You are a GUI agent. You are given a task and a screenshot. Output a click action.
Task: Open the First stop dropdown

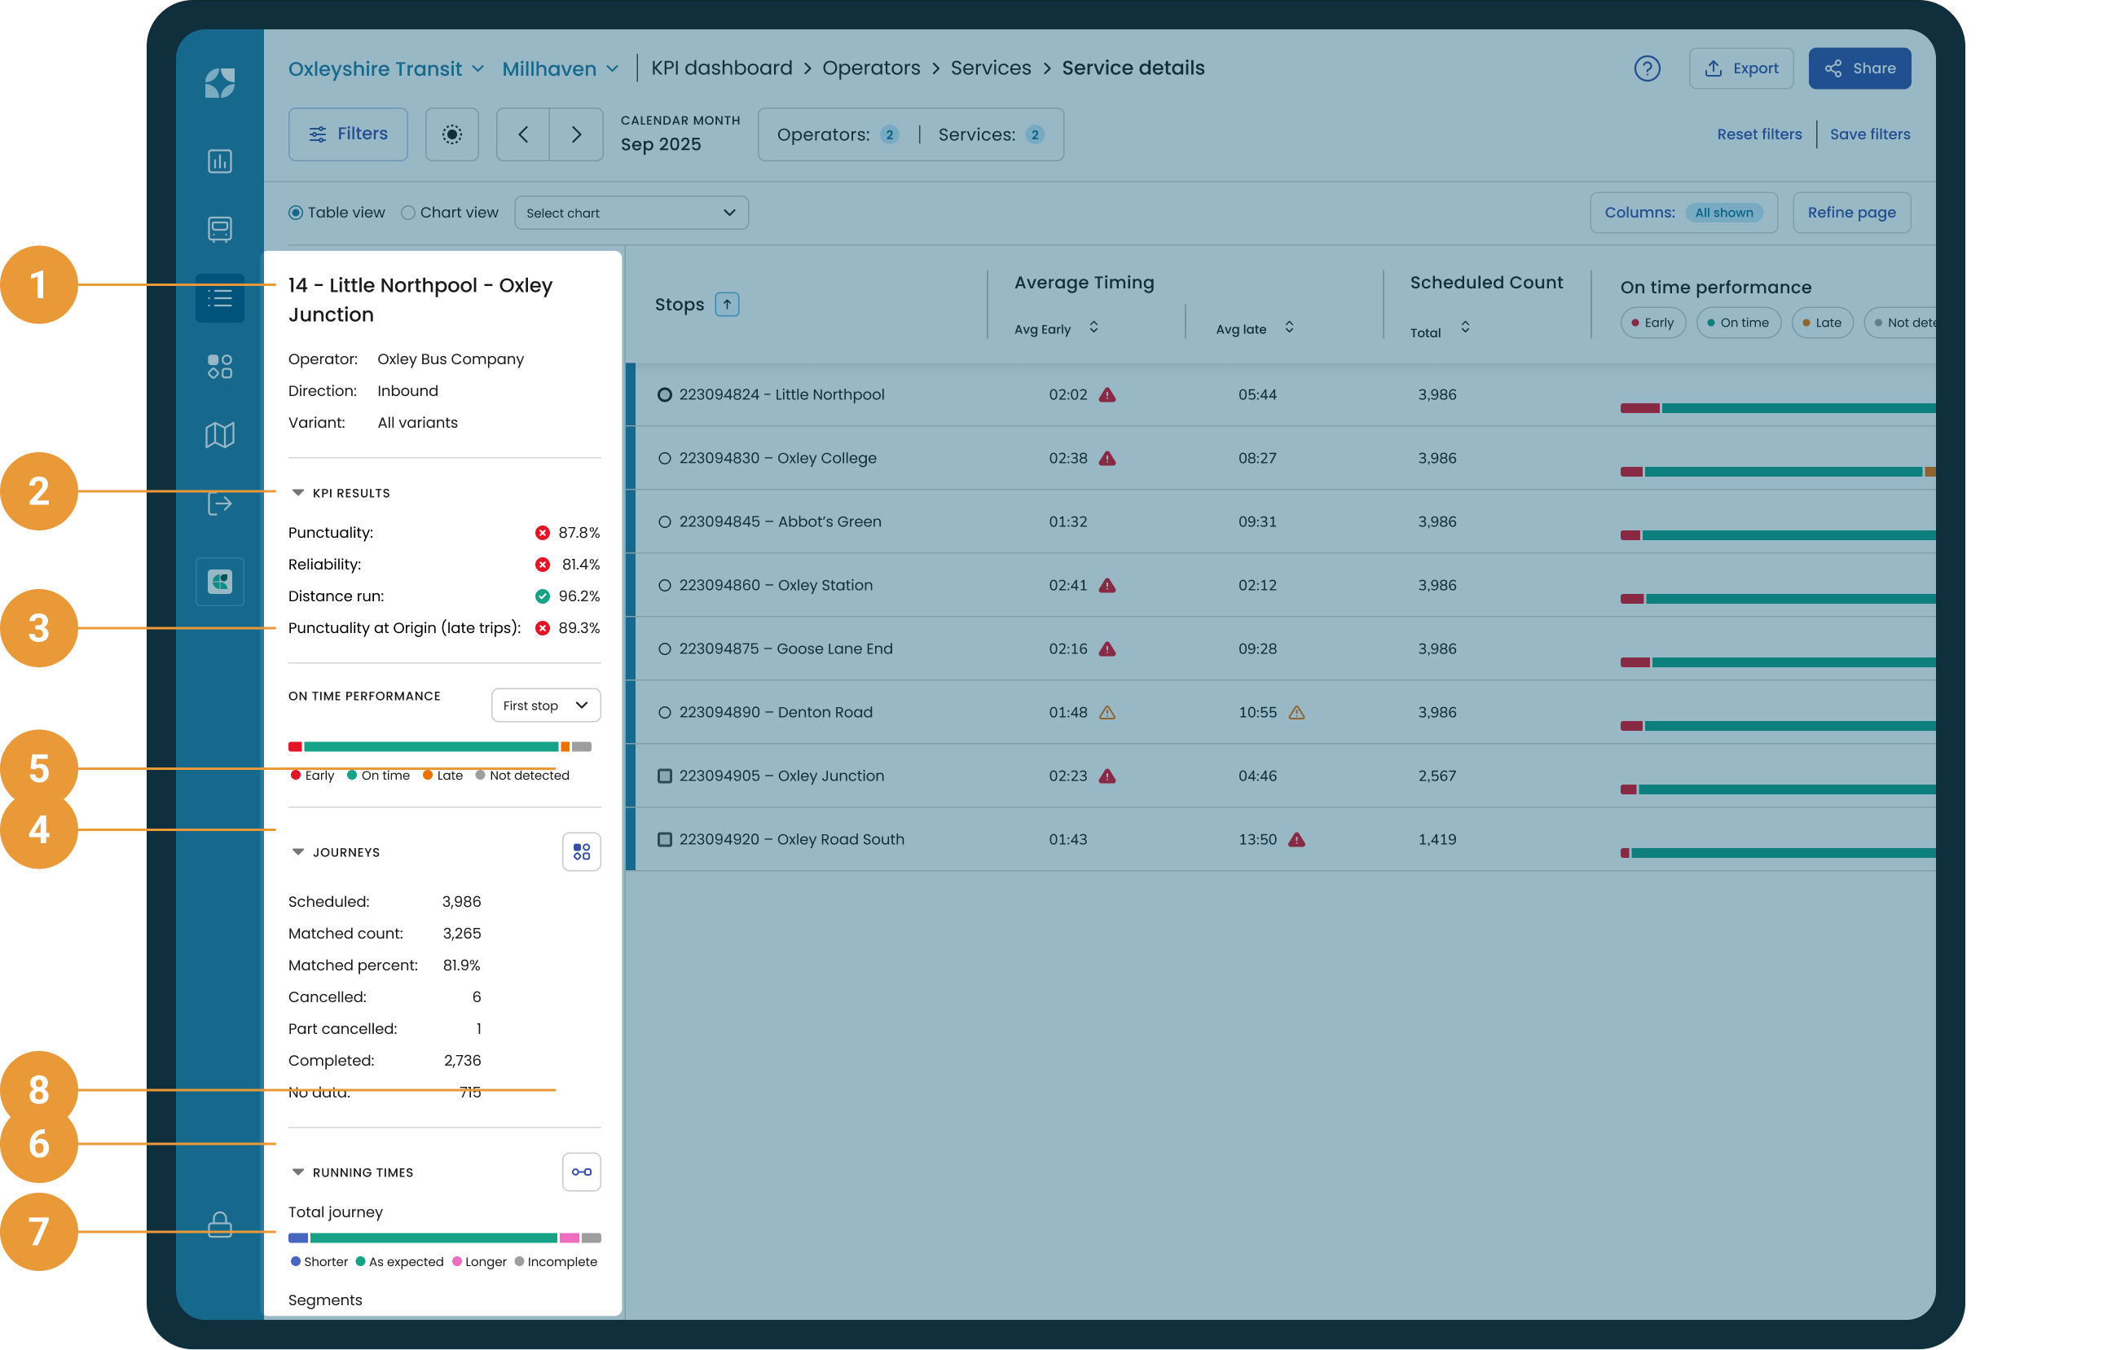coord(546,706)
